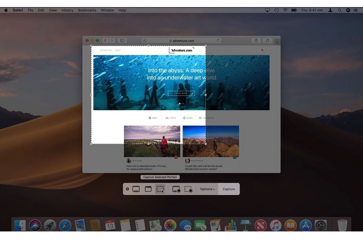Open AirPlay display menu
Screen dimensions: 363x241
[x=267, y=10]
